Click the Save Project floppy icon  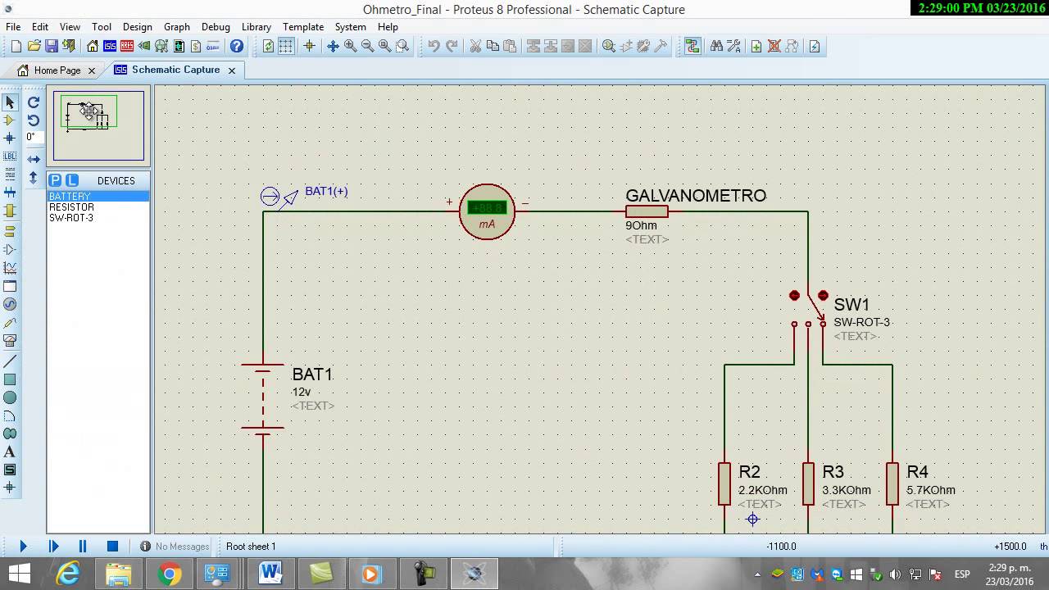pyautogui.click(x=51, y=46)
